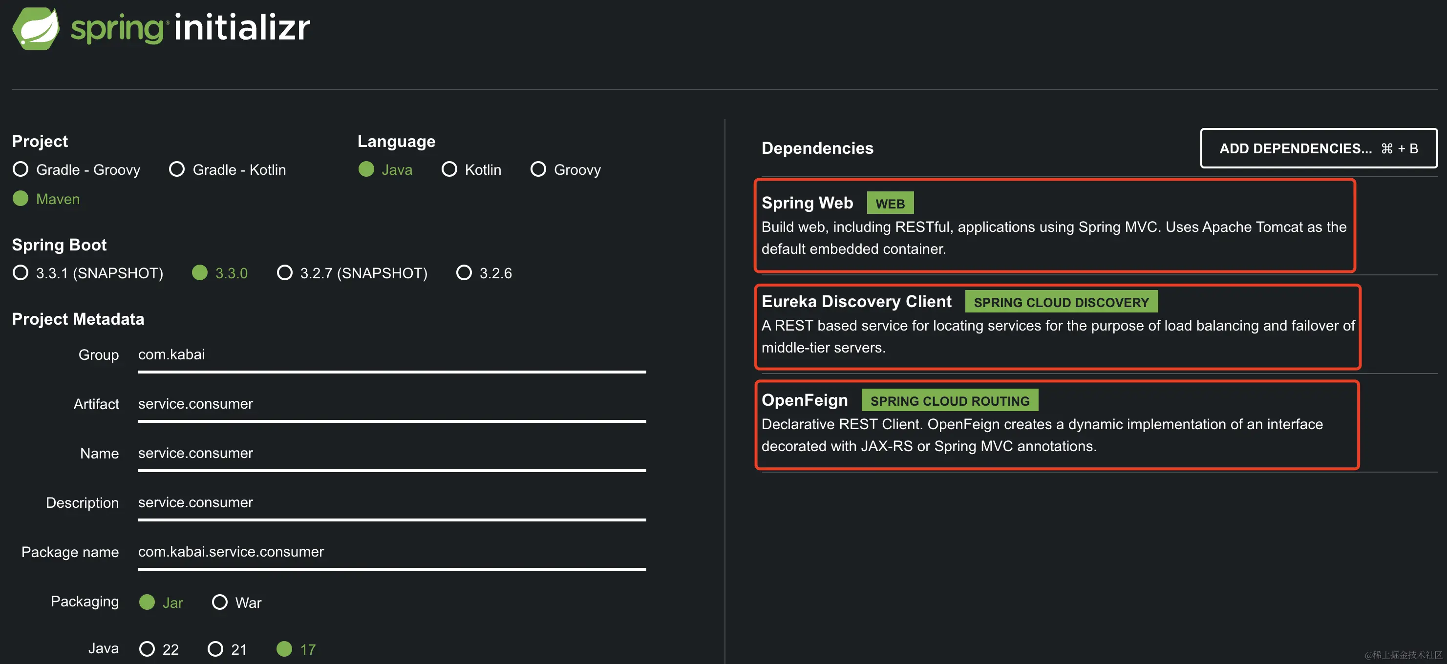
Task: Open the Add Dependencies dialog
Action: point(1319,148)
